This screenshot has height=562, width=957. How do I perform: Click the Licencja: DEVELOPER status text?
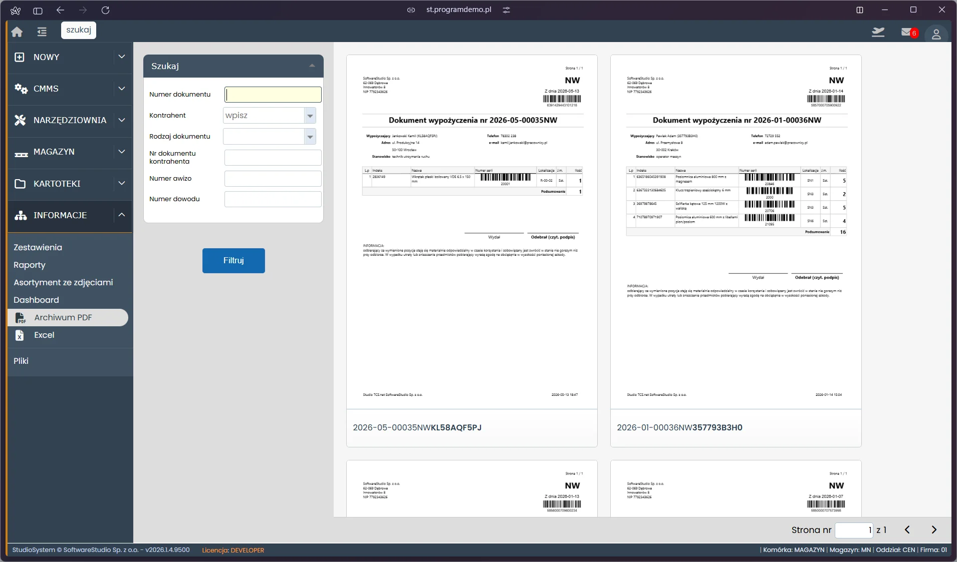coord(233,550)
